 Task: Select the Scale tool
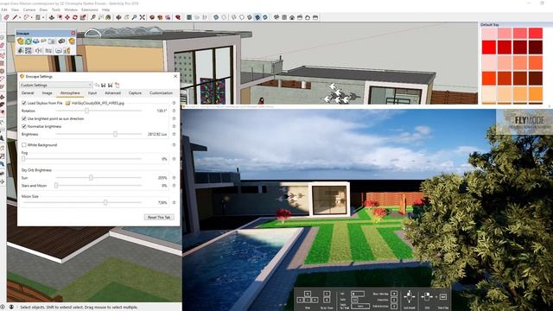point(83,17)
